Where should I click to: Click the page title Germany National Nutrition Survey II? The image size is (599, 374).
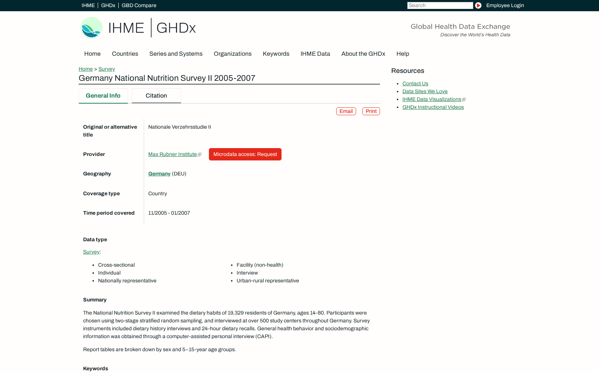[167, 78]
